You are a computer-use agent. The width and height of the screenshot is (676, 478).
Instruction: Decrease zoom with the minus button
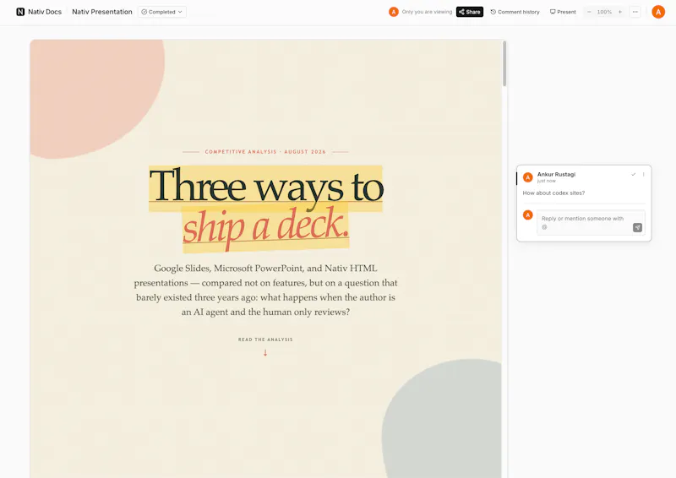tap(589, 12)
